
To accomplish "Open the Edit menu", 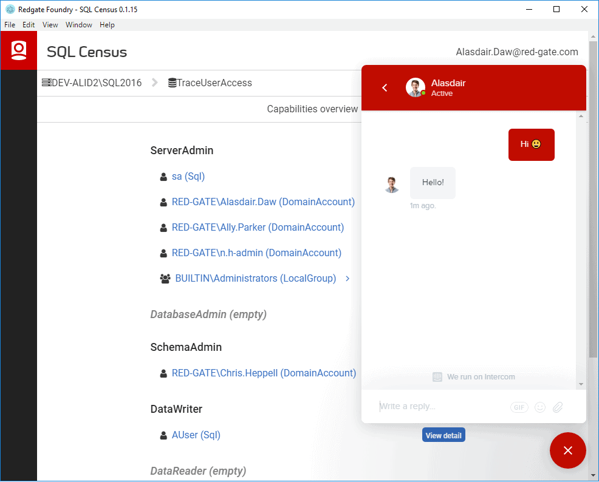I will [29, 25].
